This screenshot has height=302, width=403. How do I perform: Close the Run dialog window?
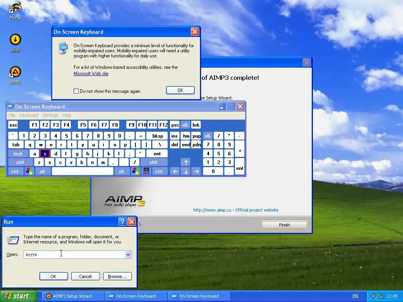coord(131,222)
